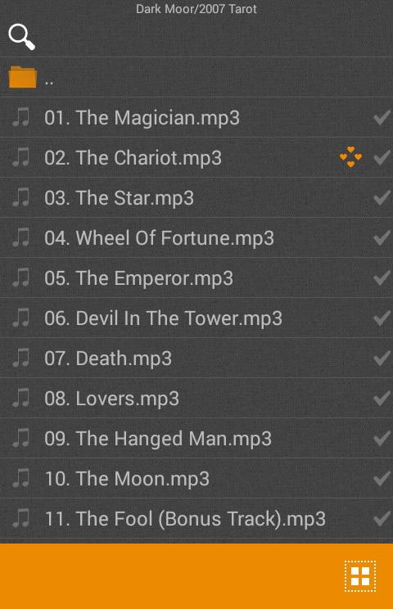Choose 03. The Star.mp3 track
This screenshot has height=609, width=393.
point(196,198)
